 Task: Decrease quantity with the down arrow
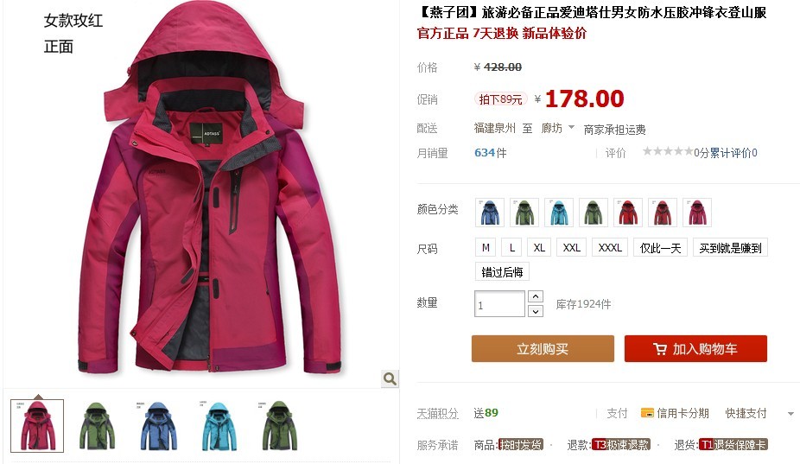tap(535, 310)
